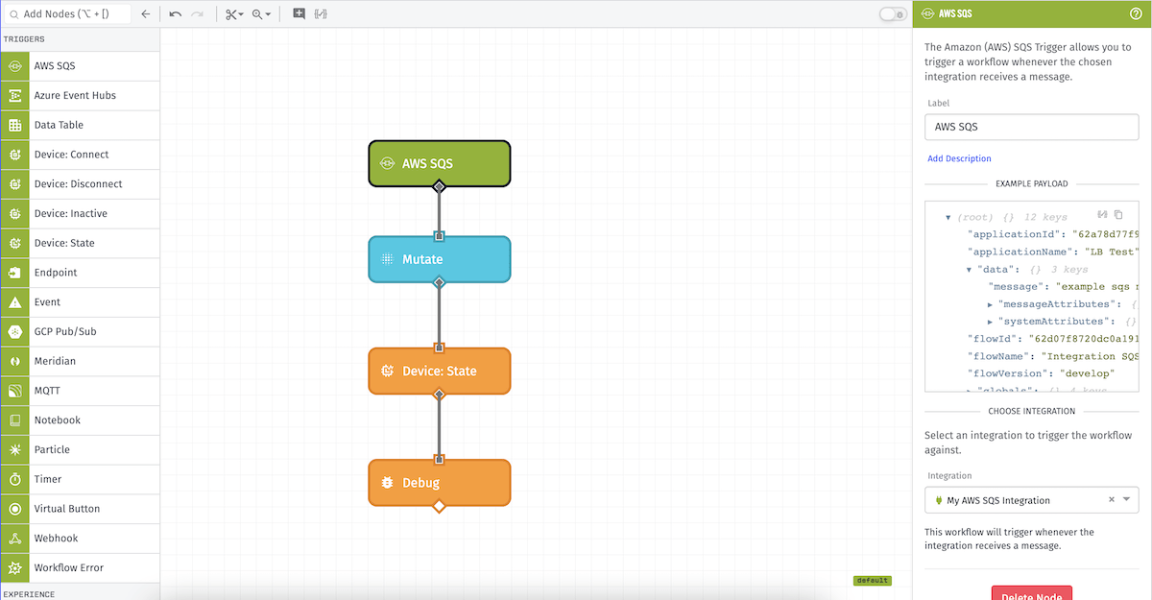Click the AWS SQS trigger palette icon
This screenshot has height=600, width=1152.
pyautogui.click(x=14, y=66)
